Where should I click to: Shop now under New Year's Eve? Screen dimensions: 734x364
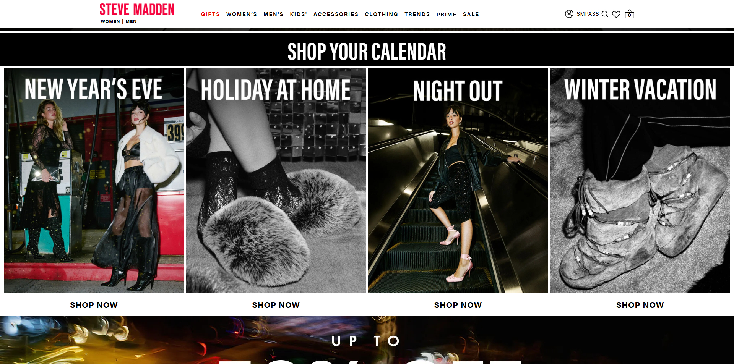tap(94, 305)
